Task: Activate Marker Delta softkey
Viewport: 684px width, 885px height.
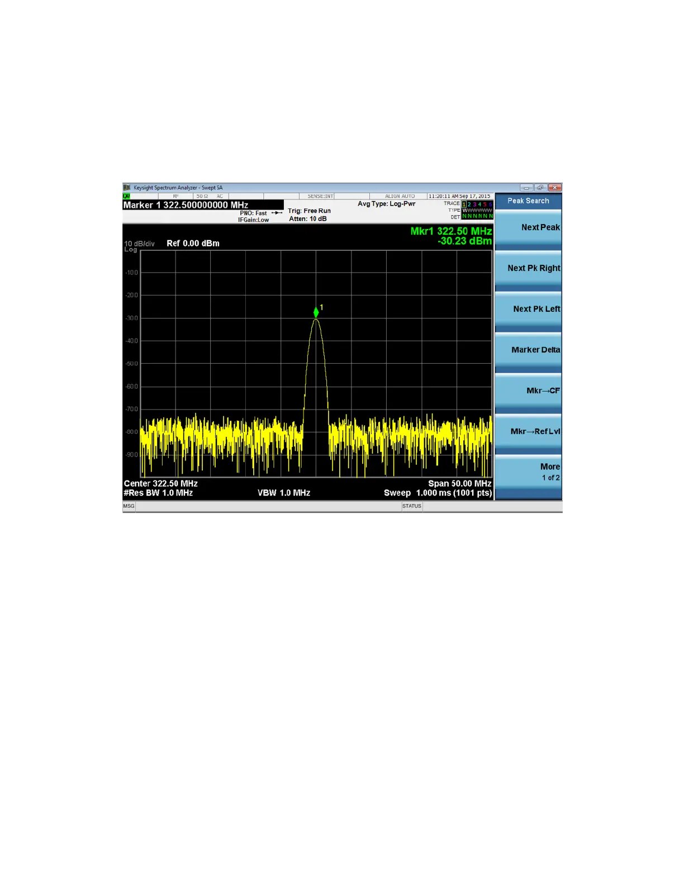Action: pos(528,351)
